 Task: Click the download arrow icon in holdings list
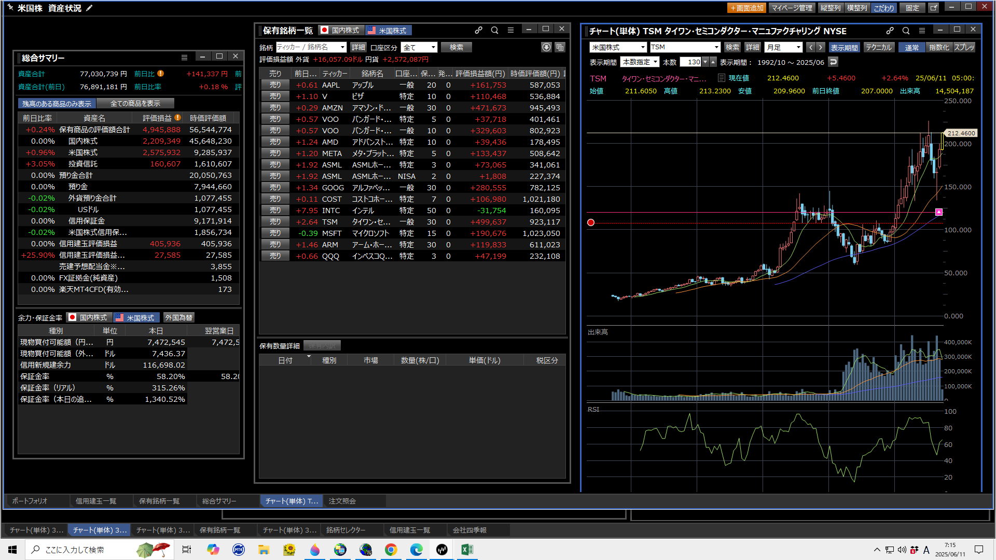[x=546, y=47]
